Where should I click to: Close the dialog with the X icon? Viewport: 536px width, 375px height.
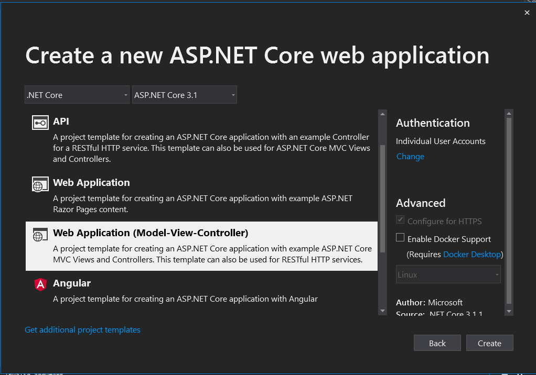[x=527, y=13]
